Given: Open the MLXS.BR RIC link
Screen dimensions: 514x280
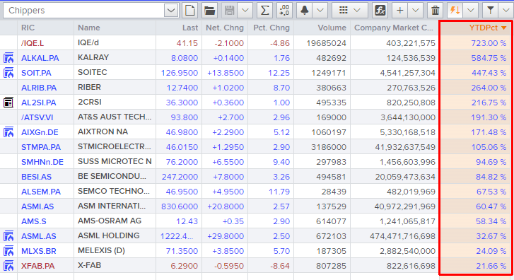Looking at the screenshot, I should pos(39,251).
